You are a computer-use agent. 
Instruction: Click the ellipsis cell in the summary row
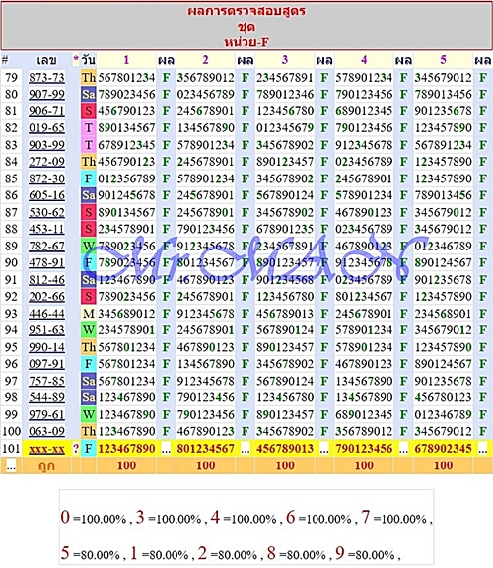[x=11, y=465]
